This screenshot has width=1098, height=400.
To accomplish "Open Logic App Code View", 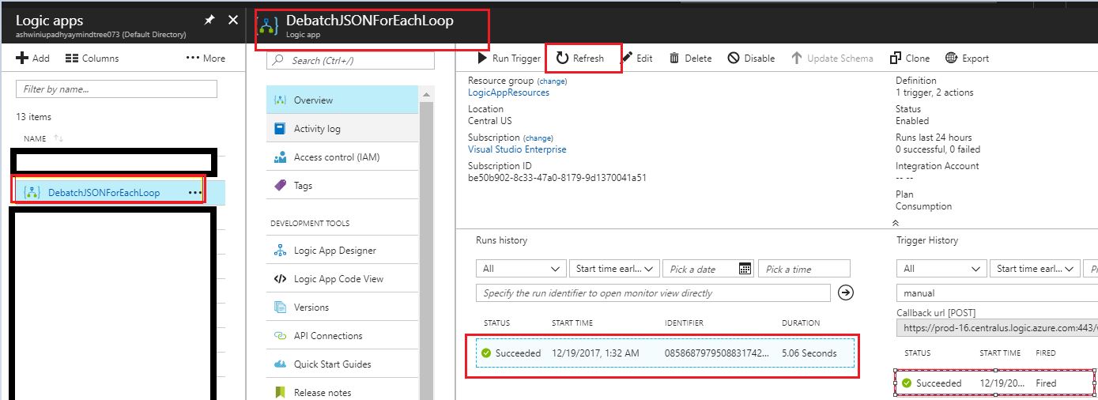I will (x=341, y=279).
